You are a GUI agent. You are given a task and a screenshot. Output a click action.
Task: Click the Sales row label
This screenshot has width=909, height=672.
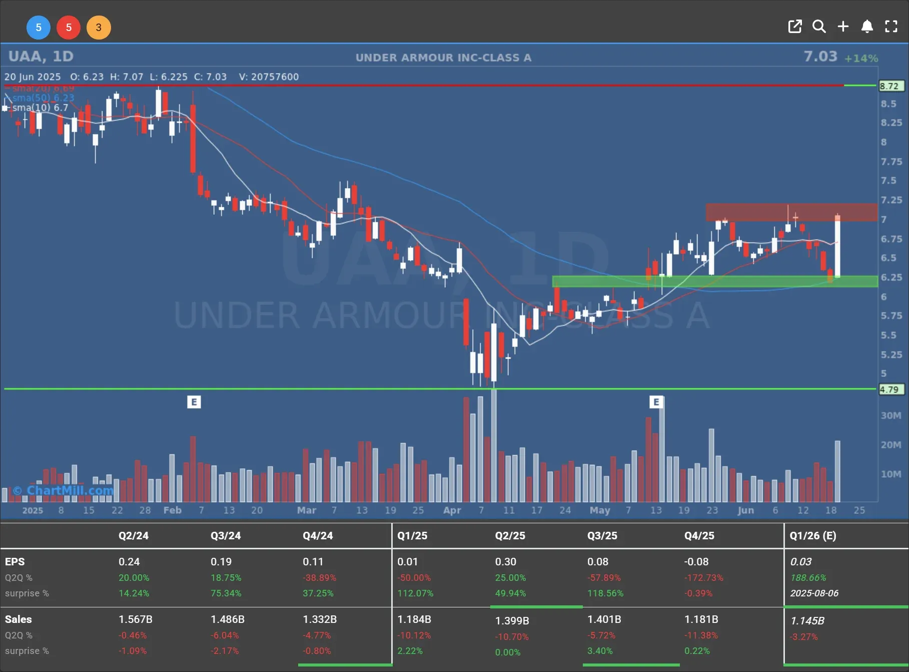click(19, 619)
